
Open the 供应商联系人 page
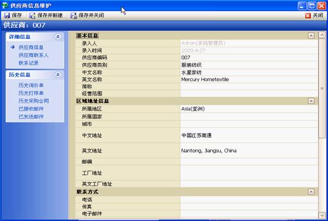[x=34, y=55]
